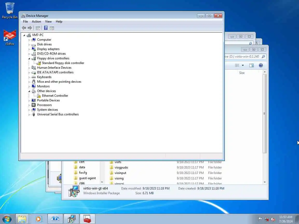Select the Ethernet Controller warning icon
The width and height of the screenshot is (299, 224).
tap(39, 96)
